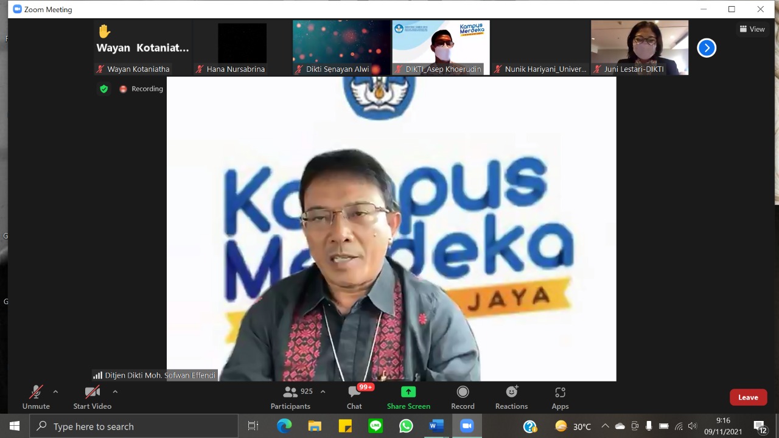The width and height of the screenshot is (779, 438).
Task: Select Nunik Hariyani's video thumbnail
Action: 540,47
